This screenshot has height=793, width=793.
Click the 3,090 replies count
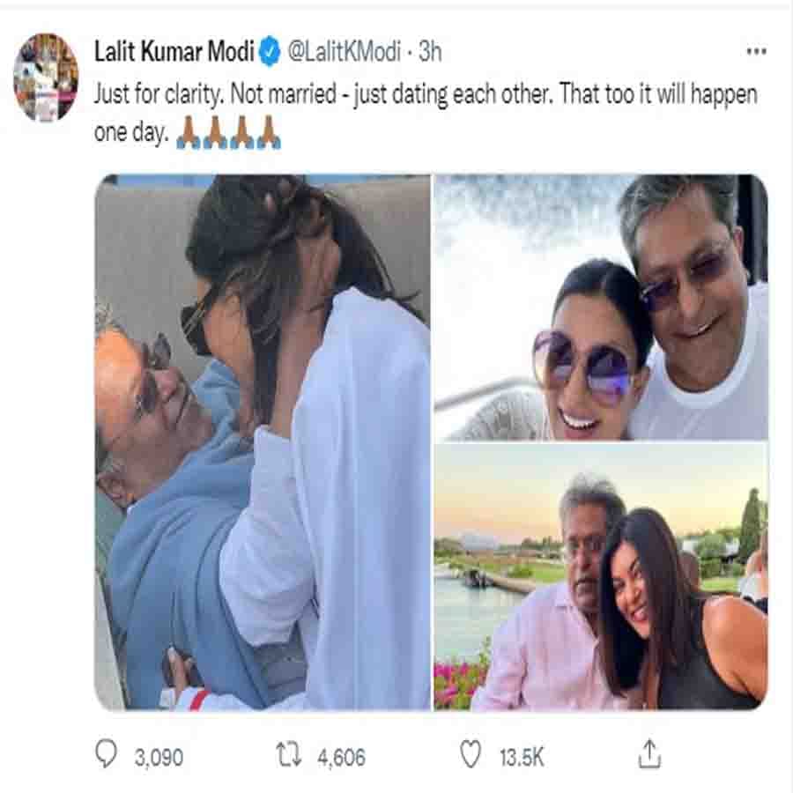159,755
